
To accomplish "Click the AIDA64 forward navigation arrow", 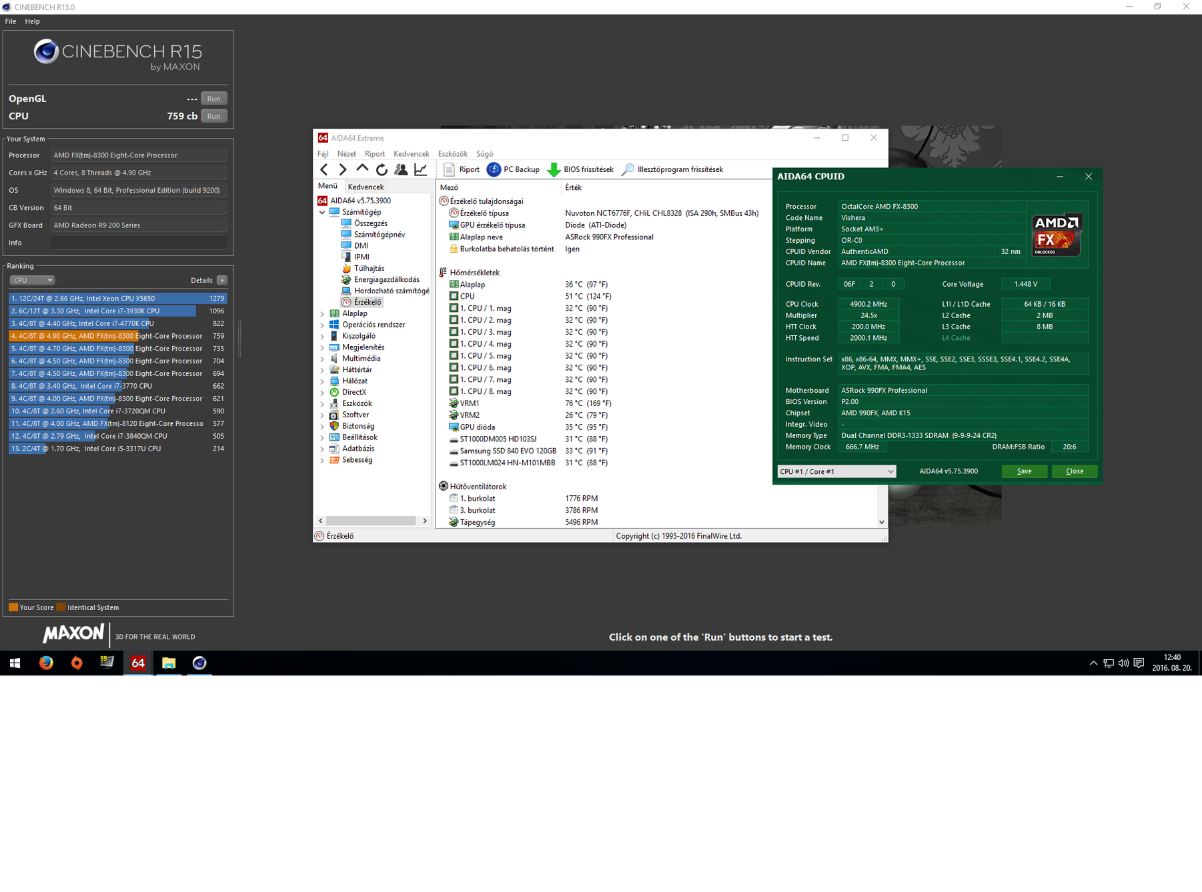I will tap(343, 169).
